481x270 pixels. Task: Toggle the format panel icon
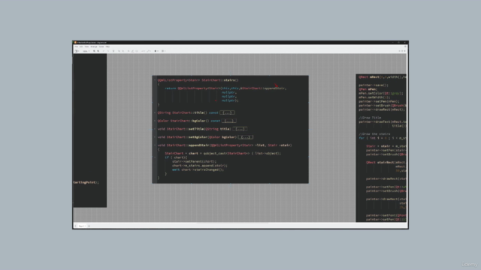click(x=402, y=51)
